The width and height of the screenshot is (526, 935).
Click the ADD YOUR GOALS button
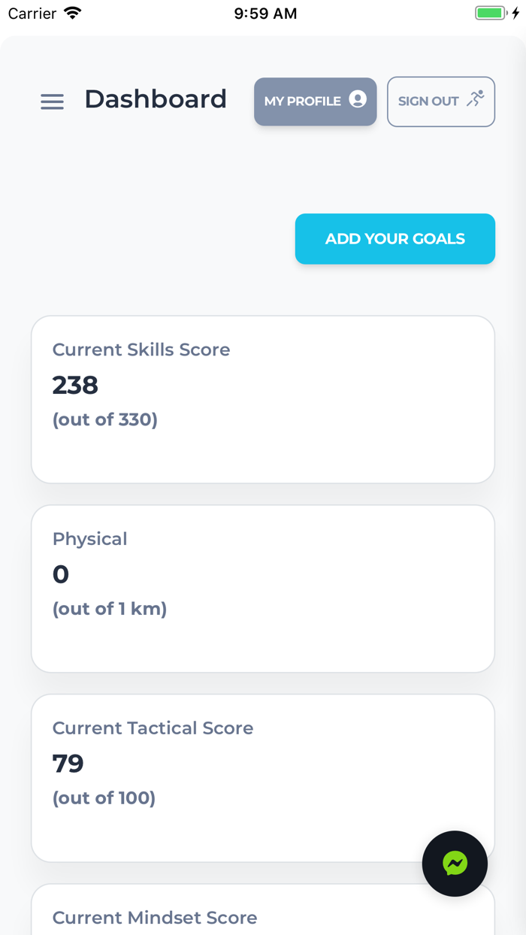pyautogui.click(x=395, y=239)
